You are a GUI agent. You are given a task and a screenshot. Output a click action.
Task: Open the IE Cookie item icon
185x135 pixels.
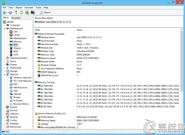(x=11, y=101)
